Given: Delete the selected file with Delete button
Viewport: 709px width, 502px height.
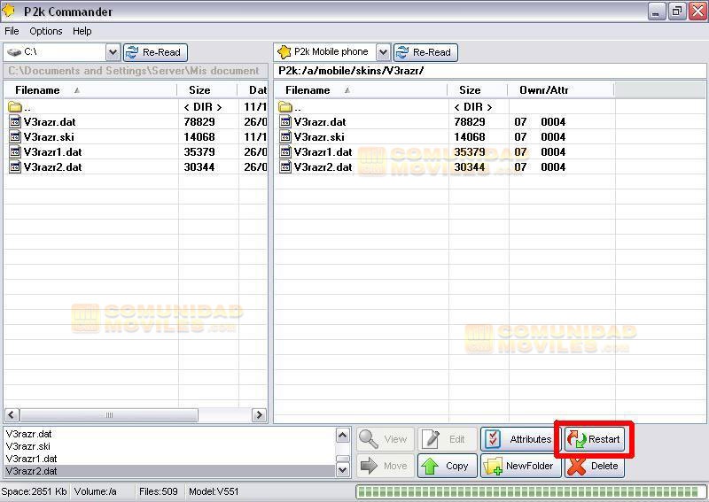Looking at the screenshot, I should point(594,466).
